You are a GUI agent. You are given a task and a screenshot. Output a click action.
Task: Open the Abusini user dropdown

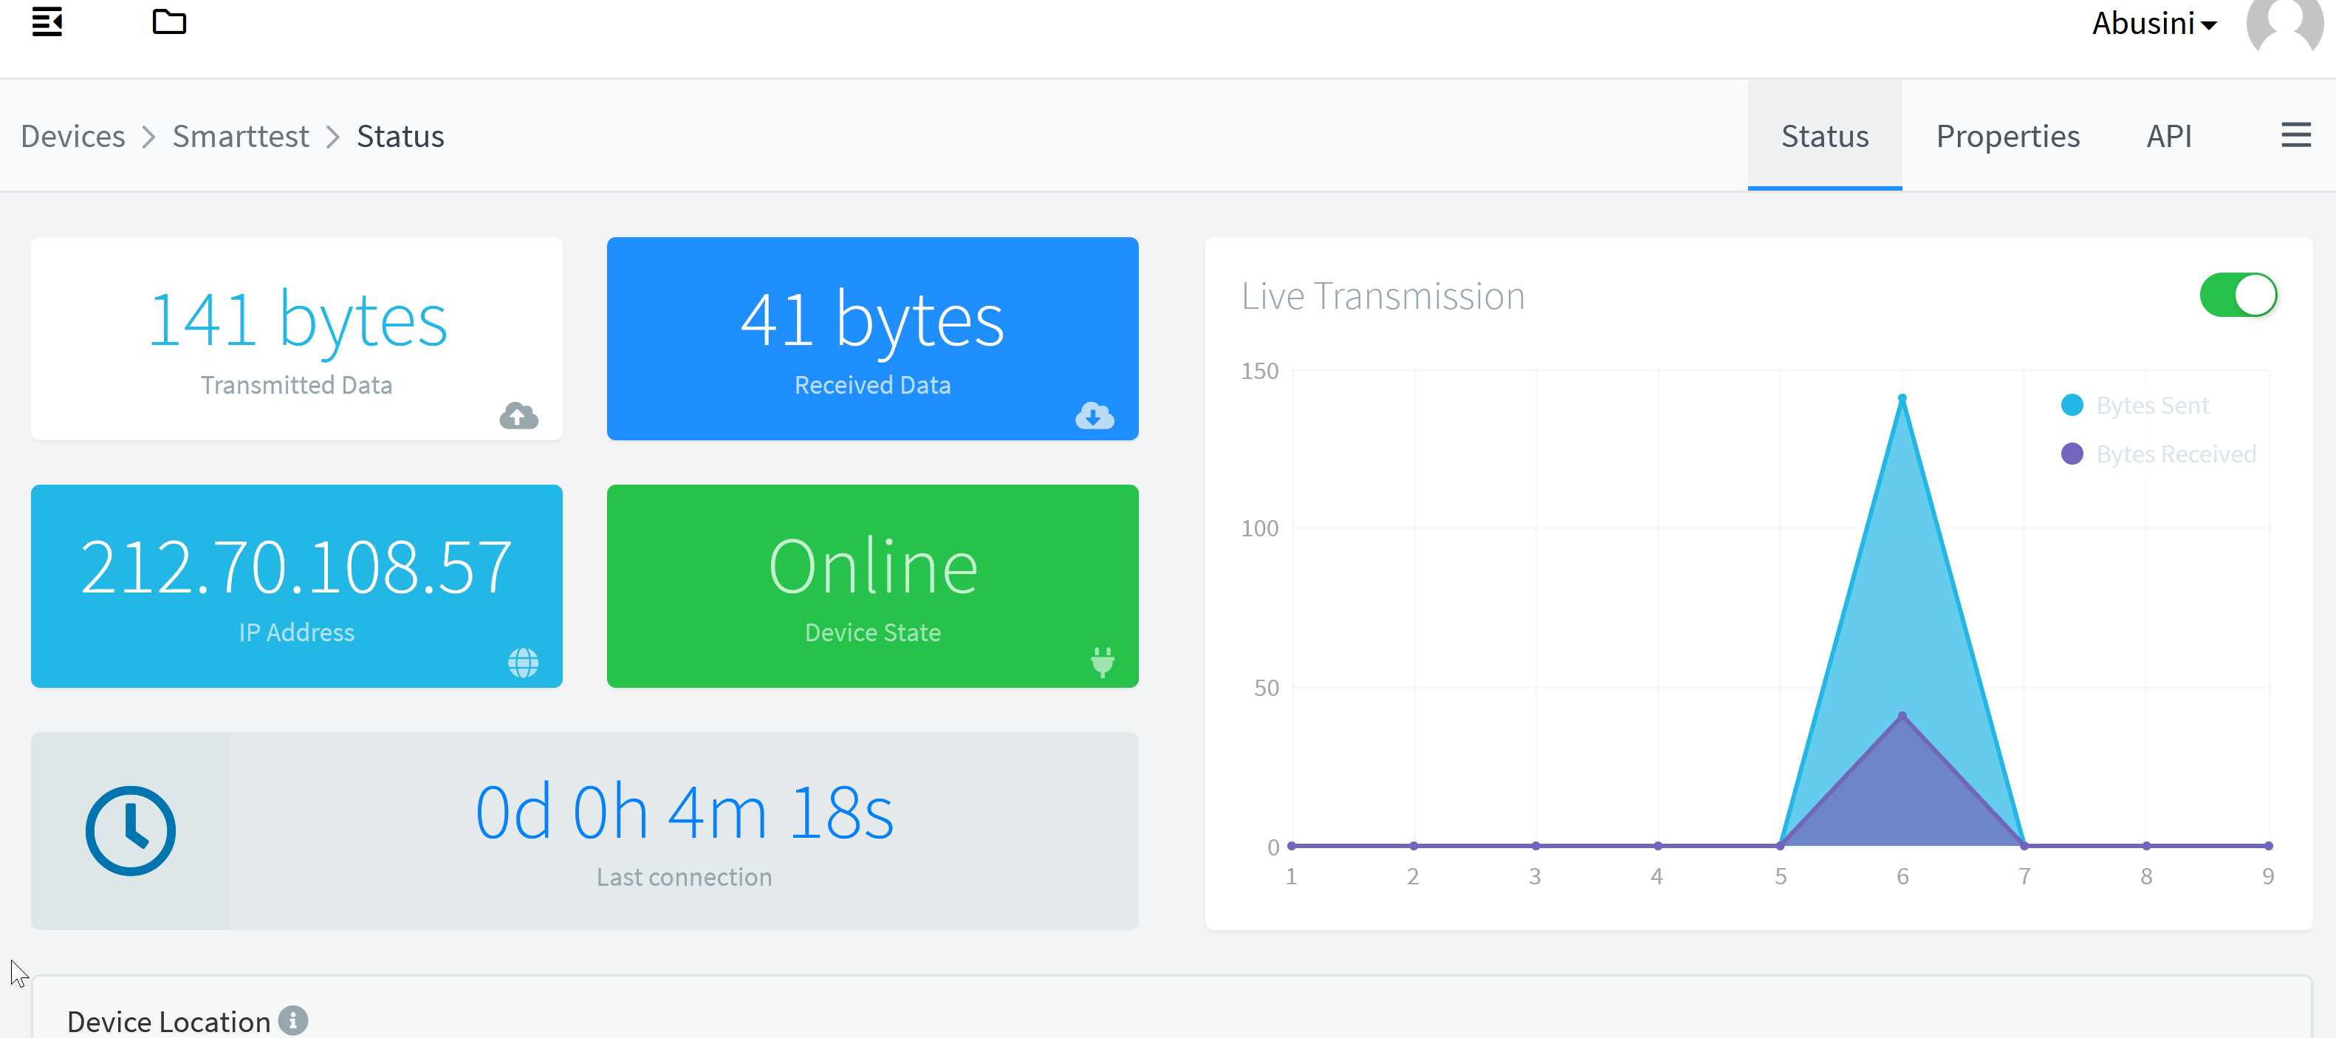pos(2154,23)
